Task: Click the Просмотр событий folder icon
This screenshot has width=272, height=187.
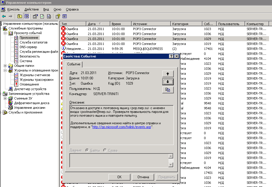Action: click(11, 33)
